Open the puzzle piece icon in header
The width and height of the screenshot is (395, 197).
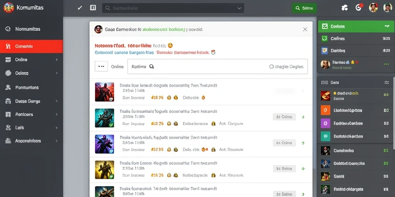(x=344, y=8)
